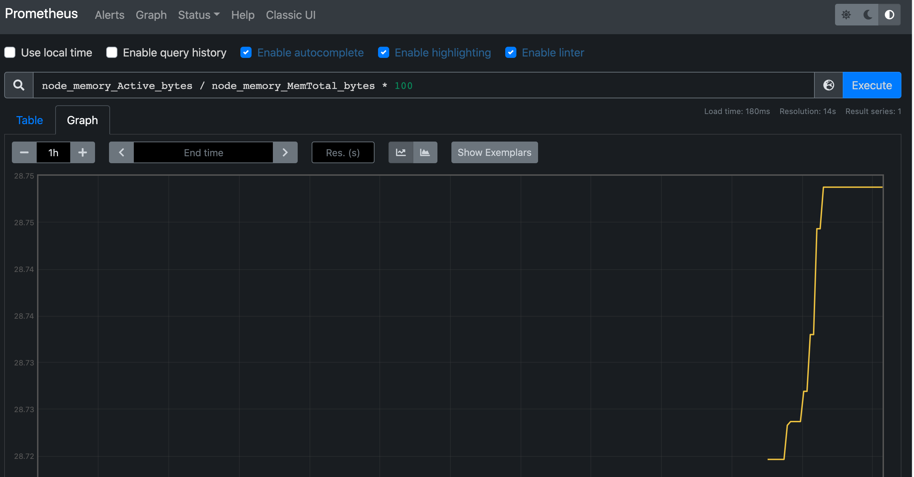
Task: Click the Show Exemplars button
Action: (x=494, y=153)
